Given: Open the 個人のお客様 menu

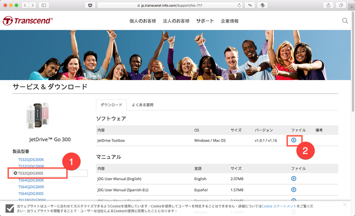Looking at the screenshot, I should pyautogui.click(x=142, y=21).
